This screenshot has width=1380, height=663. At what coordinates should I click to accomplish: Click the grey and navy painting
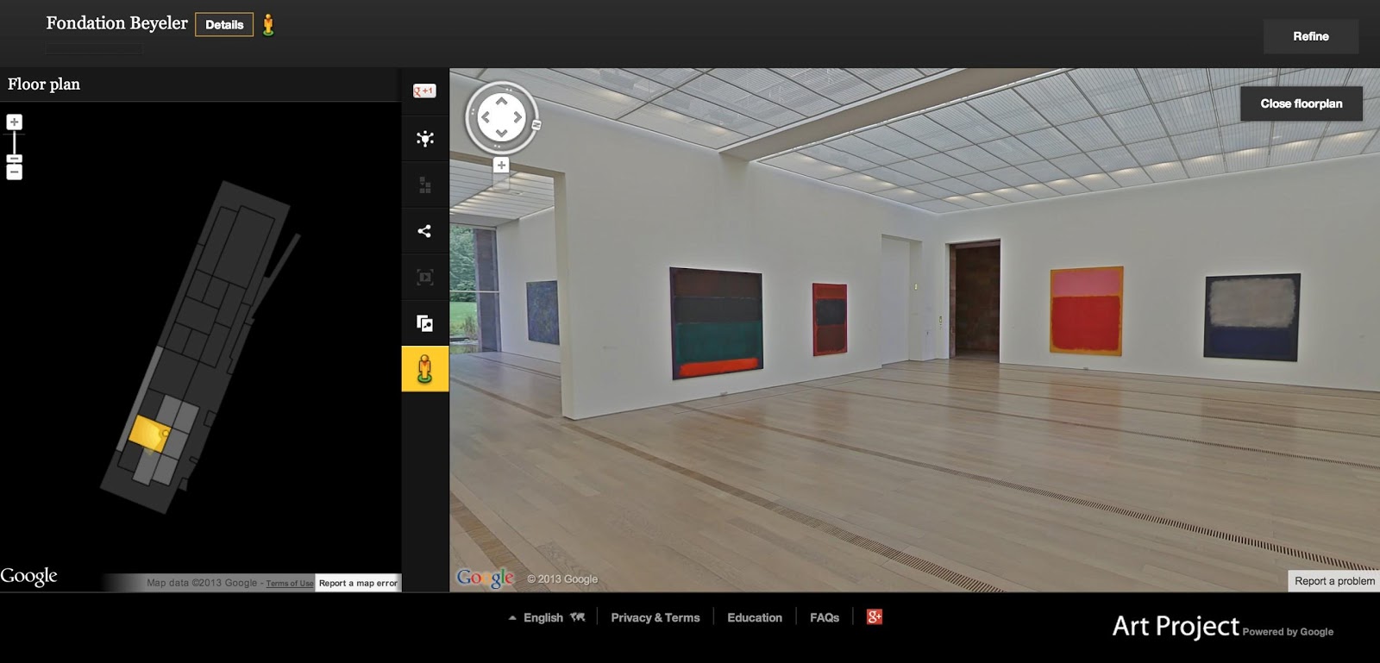[x=1251, y=317]
